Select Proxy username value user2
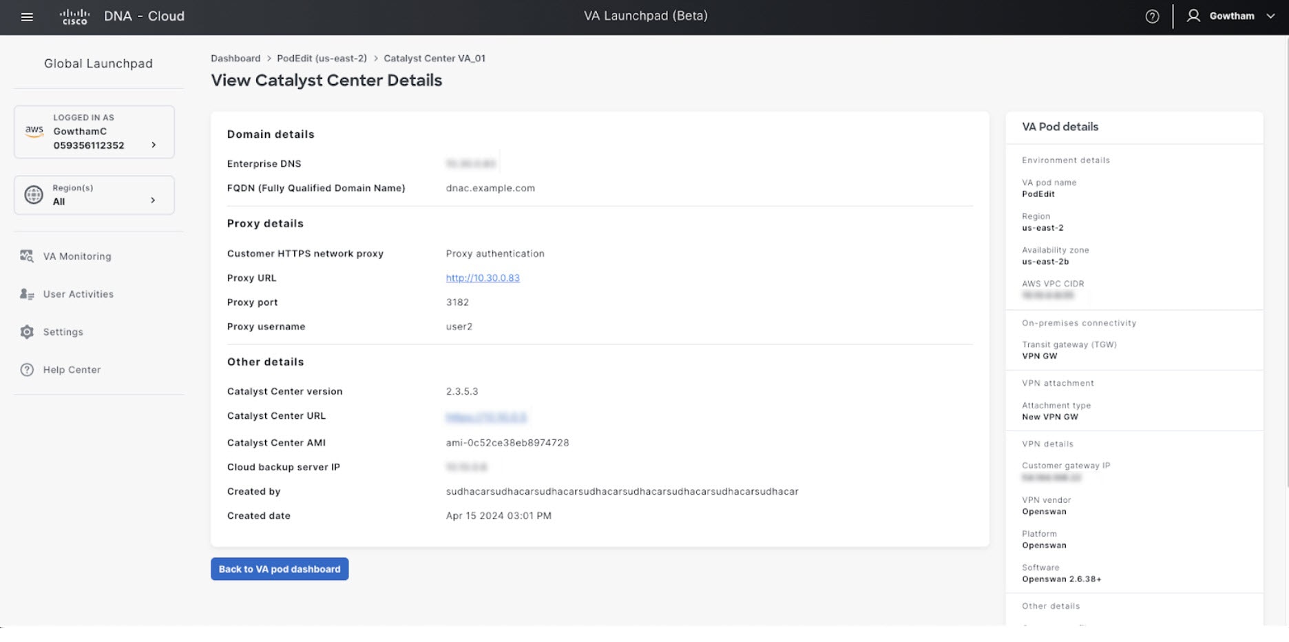The height and width of the screenshot is (642, 1289). (459, 327)
